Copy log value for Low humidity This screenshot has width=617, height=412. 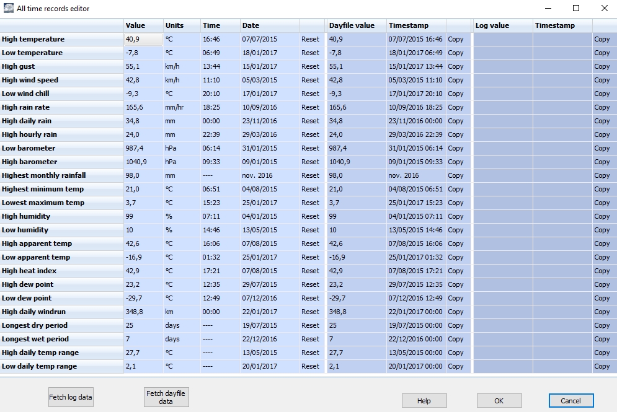pyautogui.click(x=601, y=230)
